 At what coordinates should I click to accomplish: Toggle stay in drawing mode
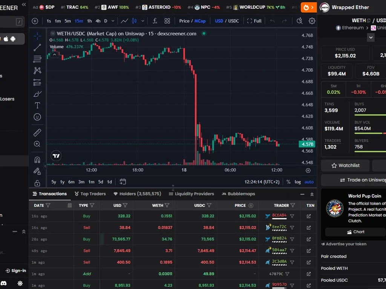point(37,171)
